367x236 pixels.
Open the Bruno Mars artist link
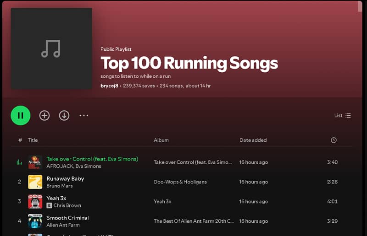(59, 186)
